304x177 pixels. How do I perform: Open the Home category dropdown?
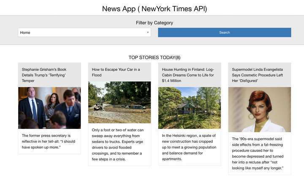click(x=84, y=33)
